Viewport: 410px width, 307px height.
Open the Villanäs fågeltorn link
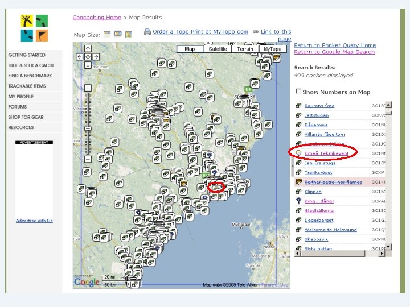(x=325, y=134)
